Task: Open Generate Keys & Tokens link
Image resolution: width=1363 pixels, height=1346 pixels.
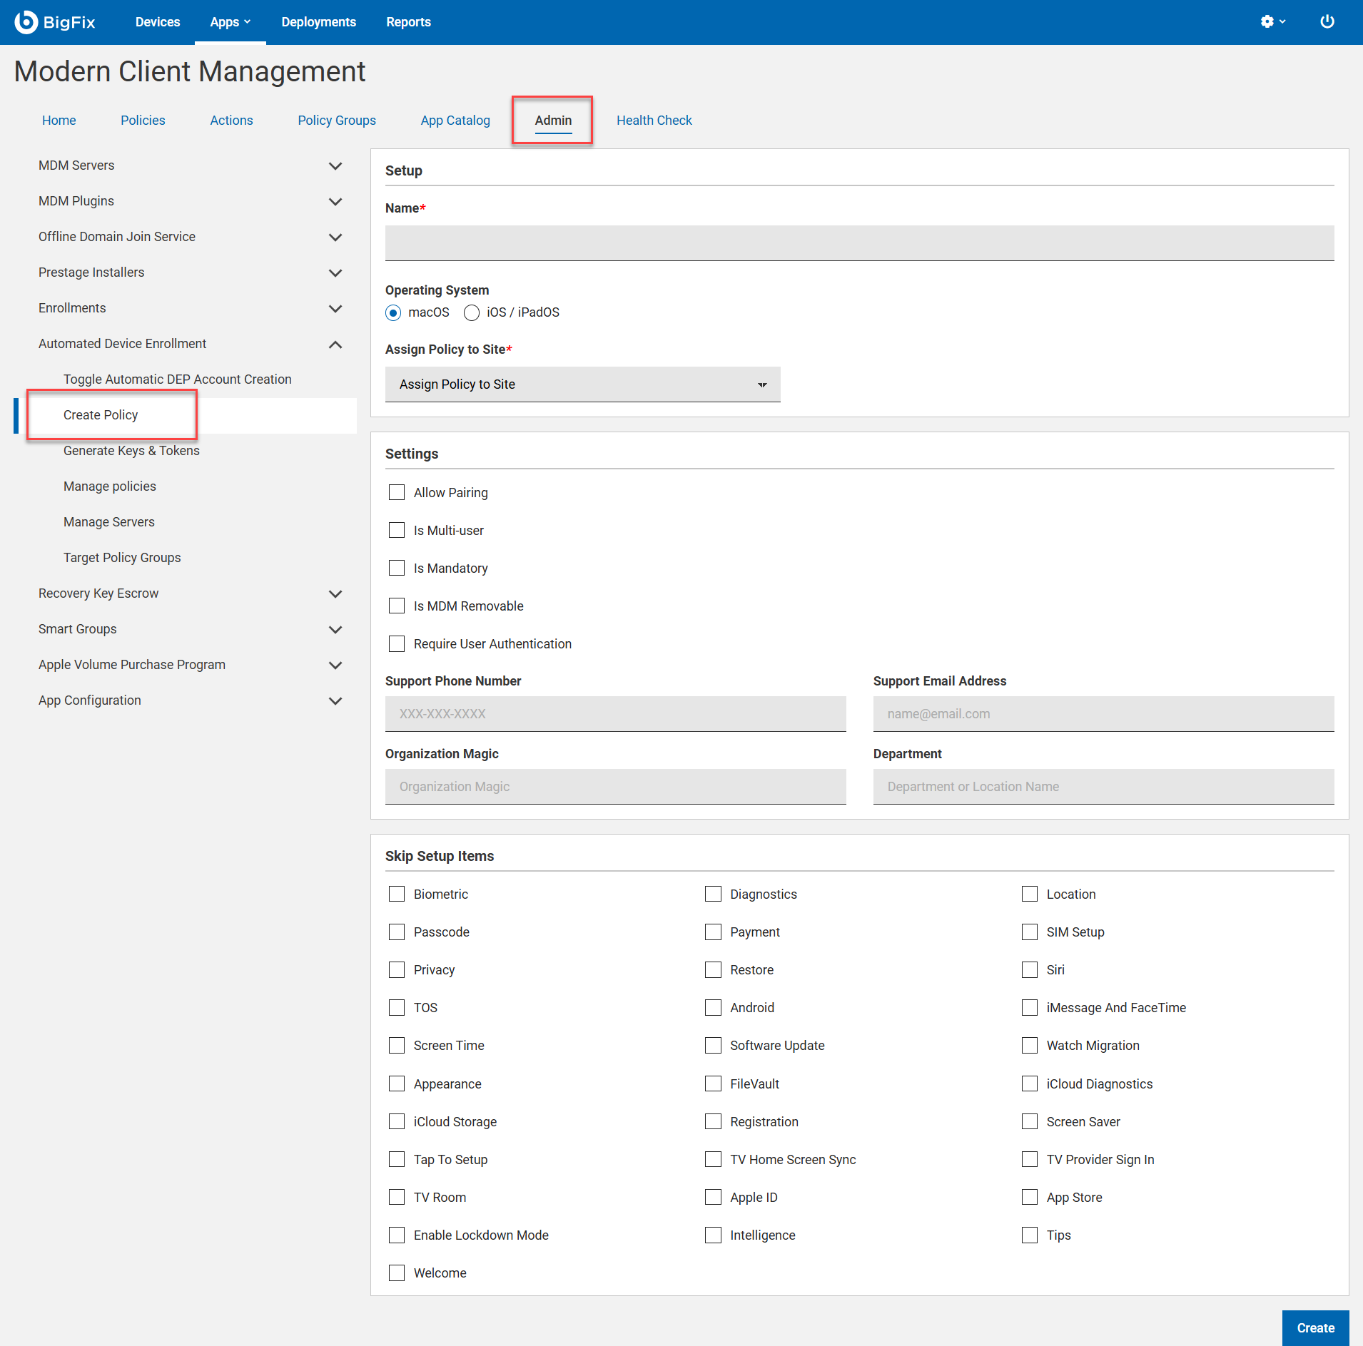Action: [131, 451]
